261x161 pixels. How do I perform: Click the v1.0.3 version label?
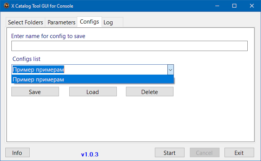click(90, 155)
